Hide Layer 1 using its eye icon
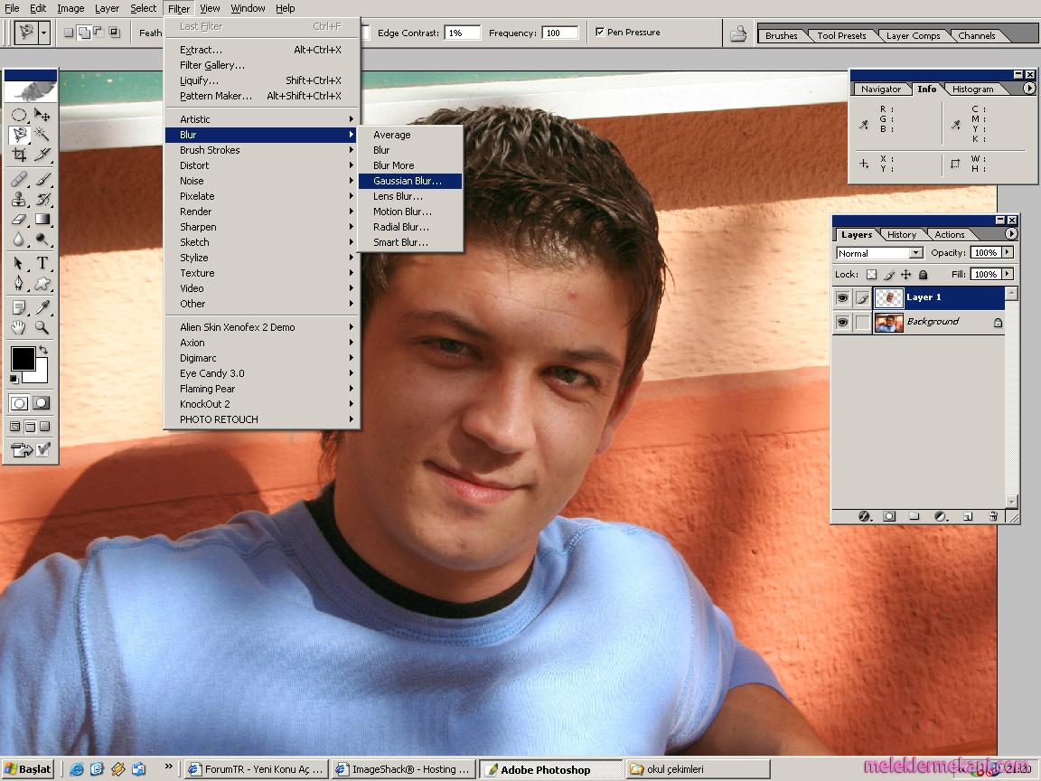 [x=842, y=297]
